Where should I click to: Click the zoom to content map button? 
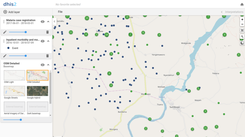[242, 31]
